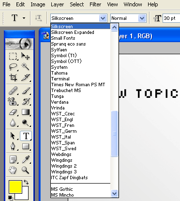
Task: Reset to default black and white colors
Action: pyautogui.click(x=10, y=198)
